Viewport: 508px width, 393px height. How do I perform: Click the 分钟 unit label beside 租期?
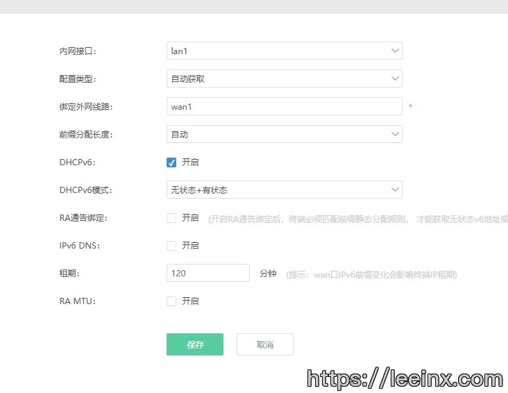(x=268, y=274)
